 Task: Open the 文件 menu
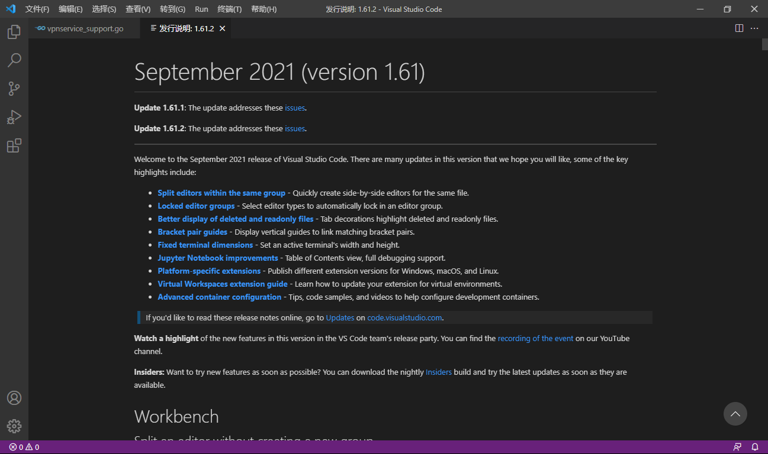[x=37, y=9]
